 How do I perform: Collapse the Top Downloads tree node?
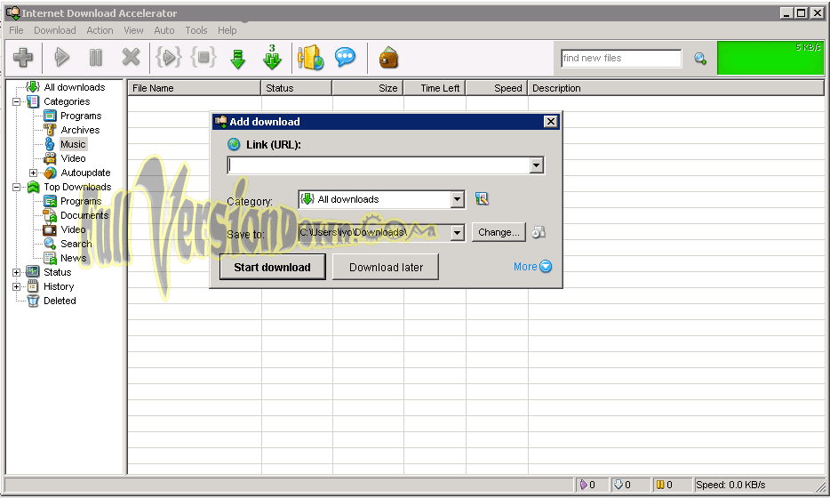click(x=16, y=187)
